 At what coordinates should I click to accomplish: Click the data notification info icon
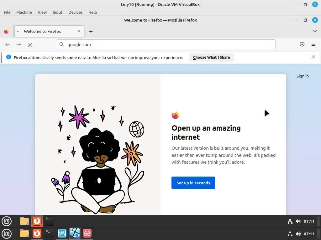tap(8, 57)
